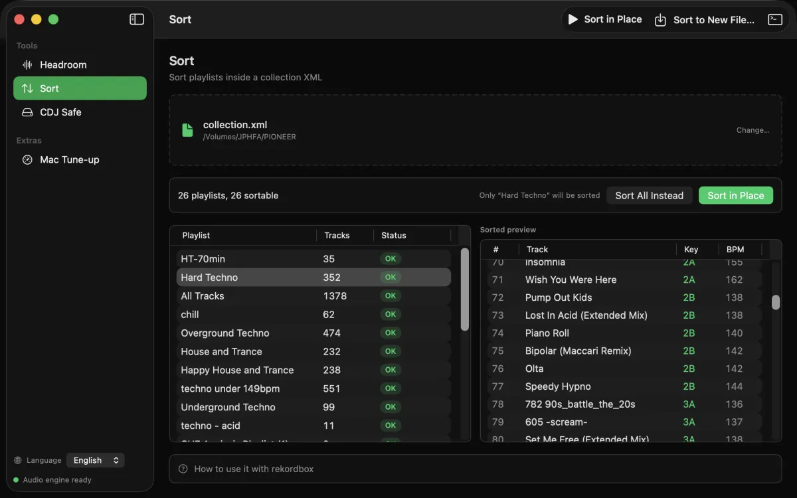Image resolution: width=797 pixels, height=498 pixels.
Task: Click the Audio engine ready status
Action: pyautogui.click(x=57, y=479)
